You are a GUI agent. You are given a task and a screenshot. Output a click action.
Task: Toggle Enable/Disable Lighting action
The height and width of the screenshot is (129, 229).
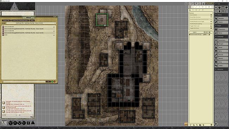coord(201,24)
